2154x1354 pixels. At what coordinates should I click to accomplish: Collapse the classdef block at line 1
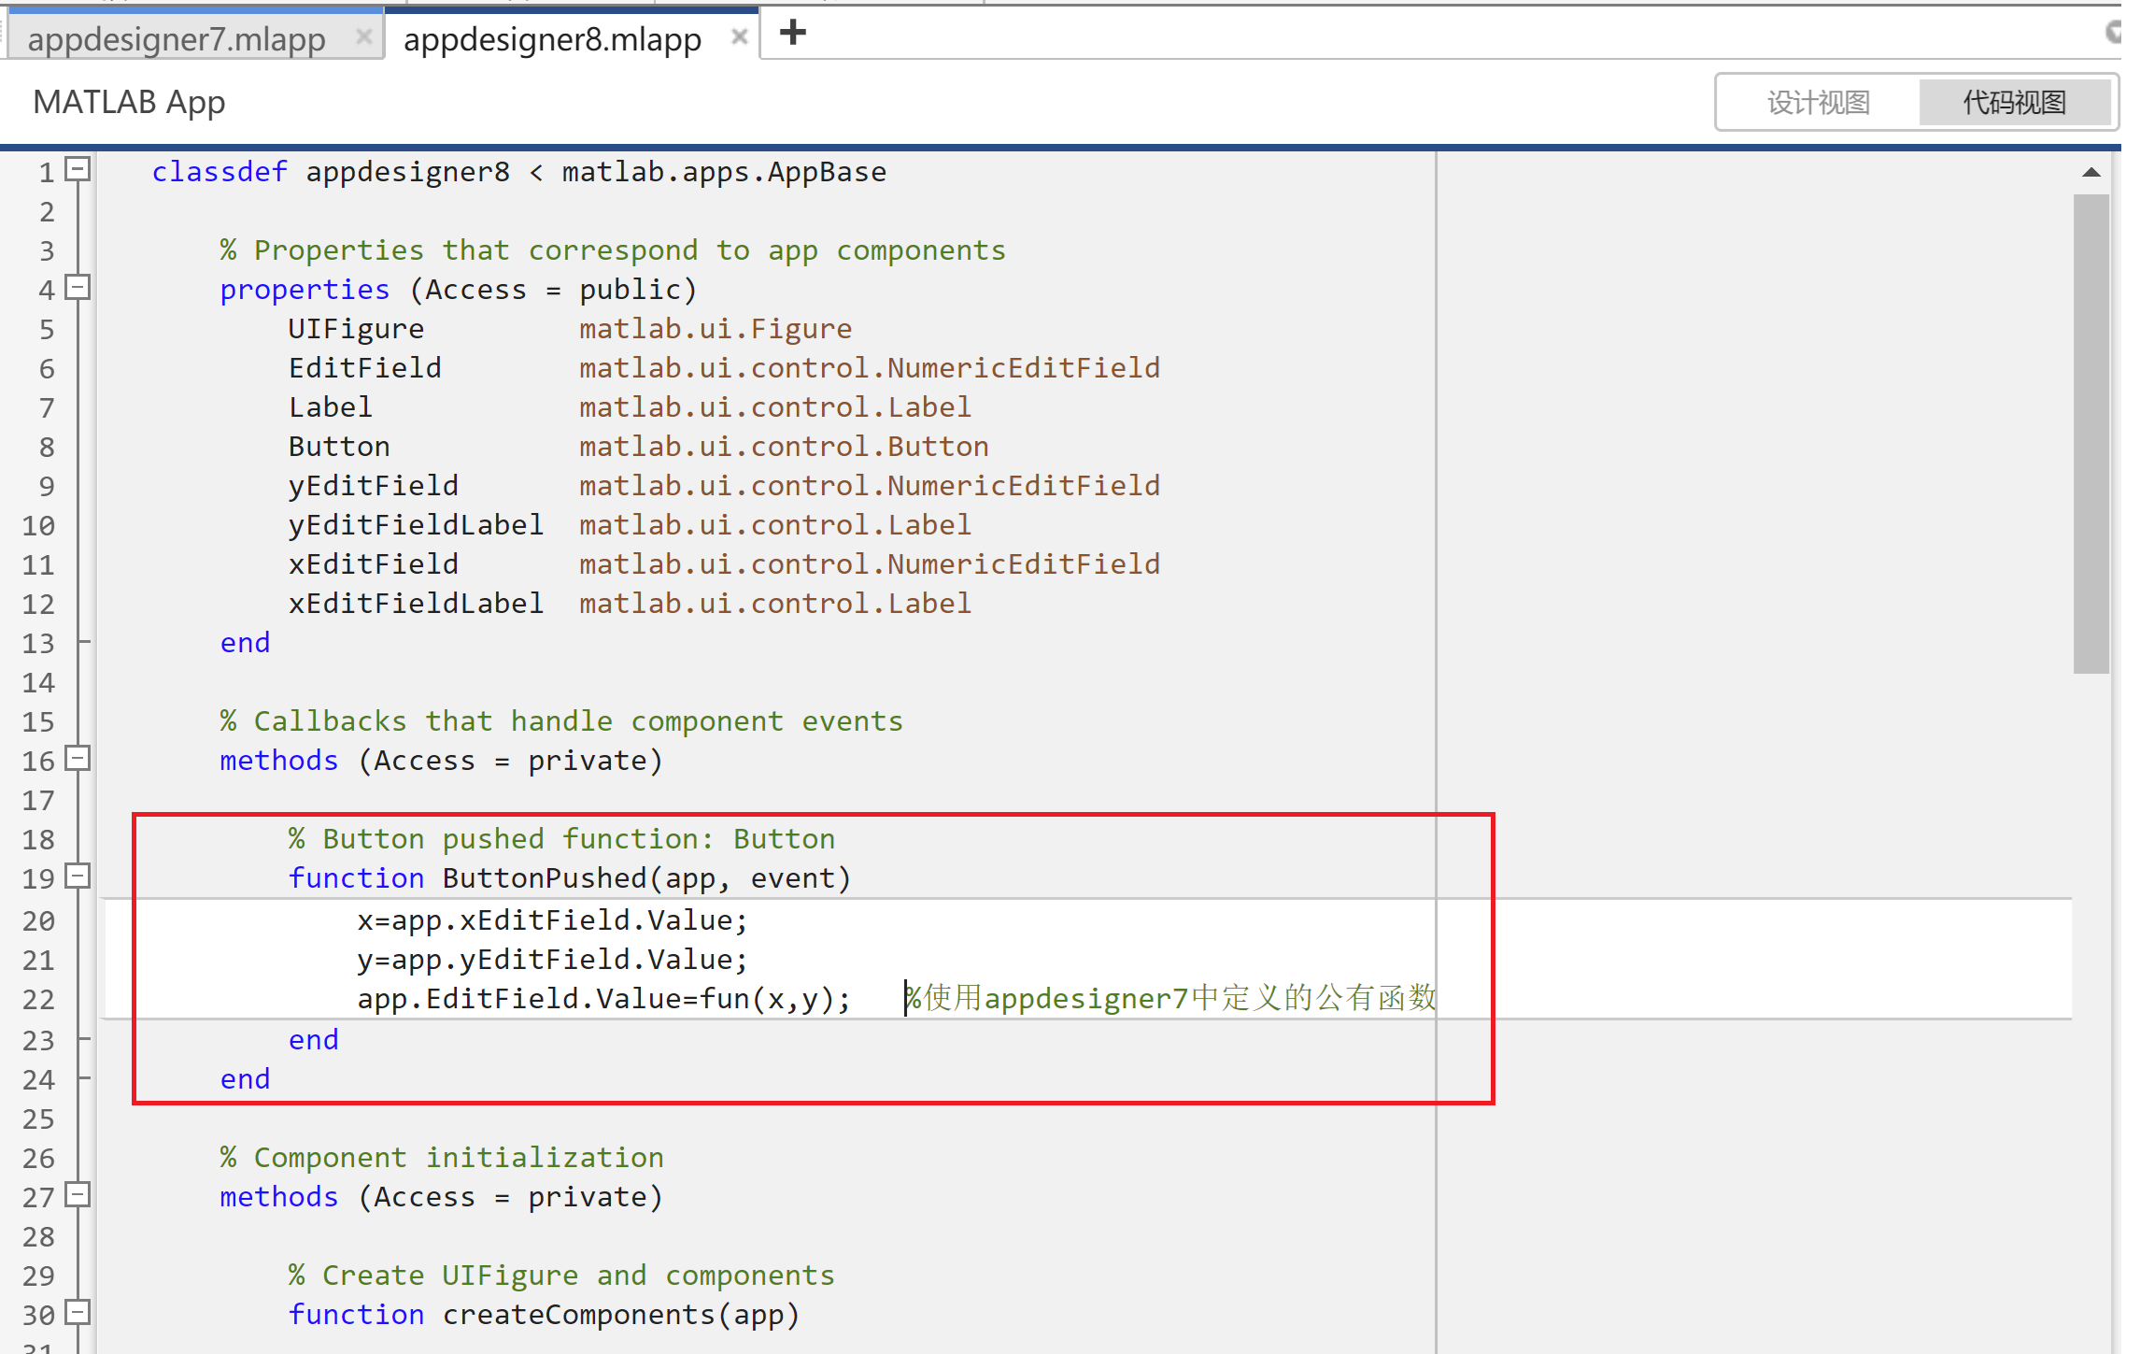[x=78, y=169]
